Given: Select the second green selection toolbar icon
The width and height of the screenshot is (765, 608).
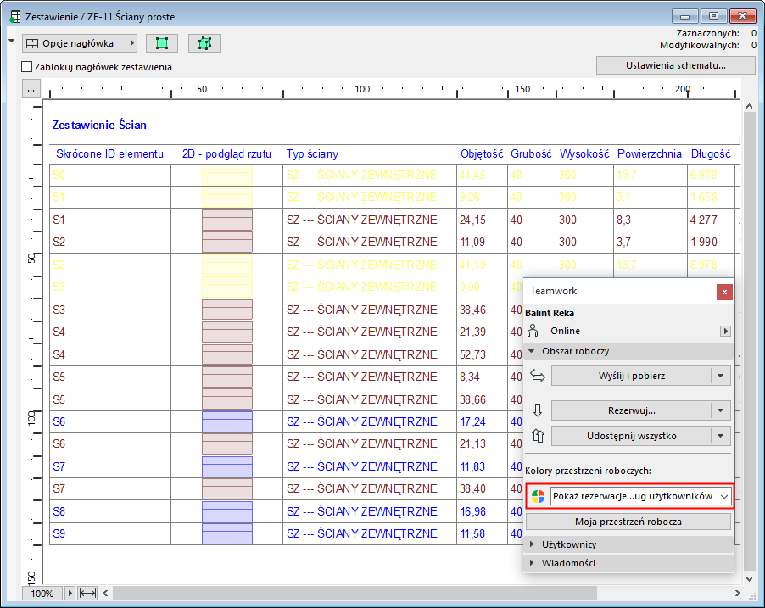Looking at the screenshot, I should (203, 42).
